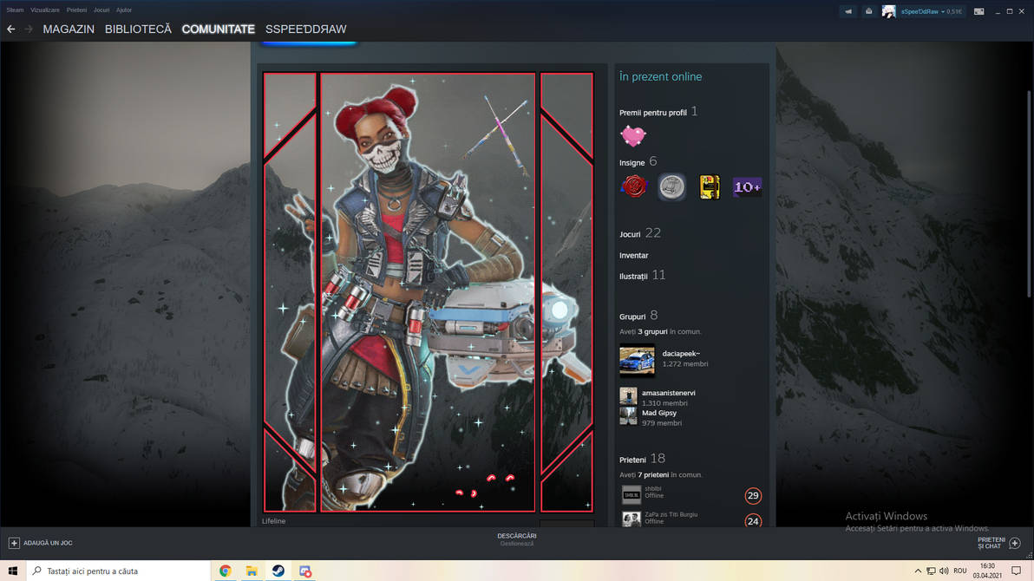The image size is (1034, 581).
Task: Expand hidden icons in the system tray
Action: tap(917, 571)
